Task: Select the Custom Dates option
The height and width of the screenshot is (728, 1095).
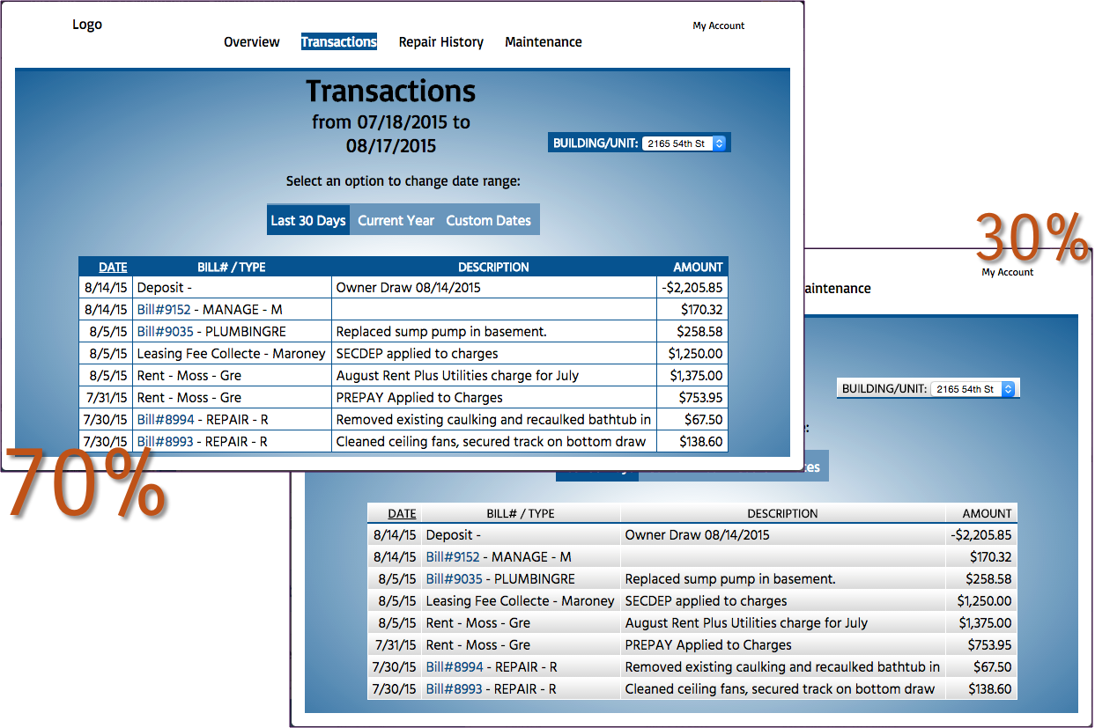Action: coord(489,220)
